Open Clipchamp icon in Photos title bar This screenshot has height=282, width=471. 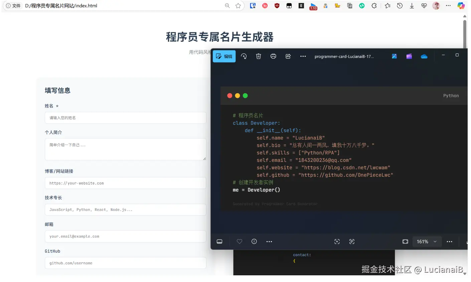409,56
